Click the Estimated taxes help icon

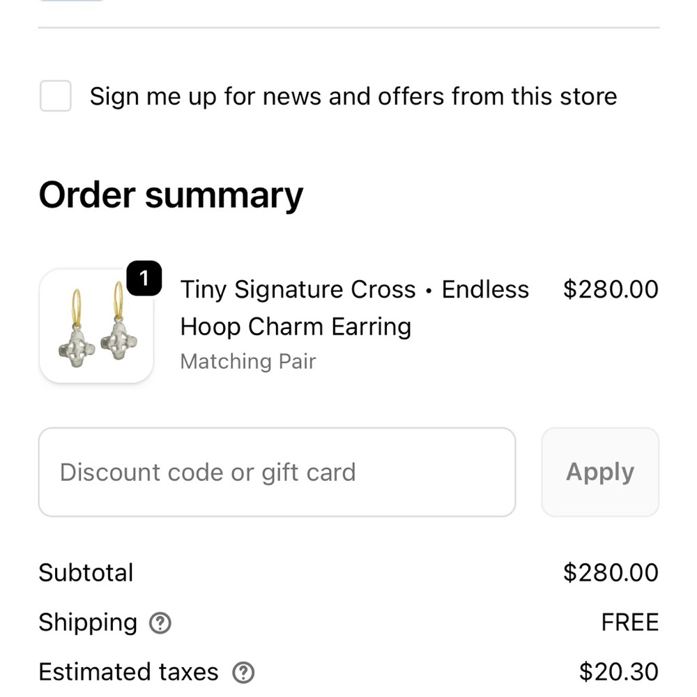pyautogui.click(x=243, y=673)
